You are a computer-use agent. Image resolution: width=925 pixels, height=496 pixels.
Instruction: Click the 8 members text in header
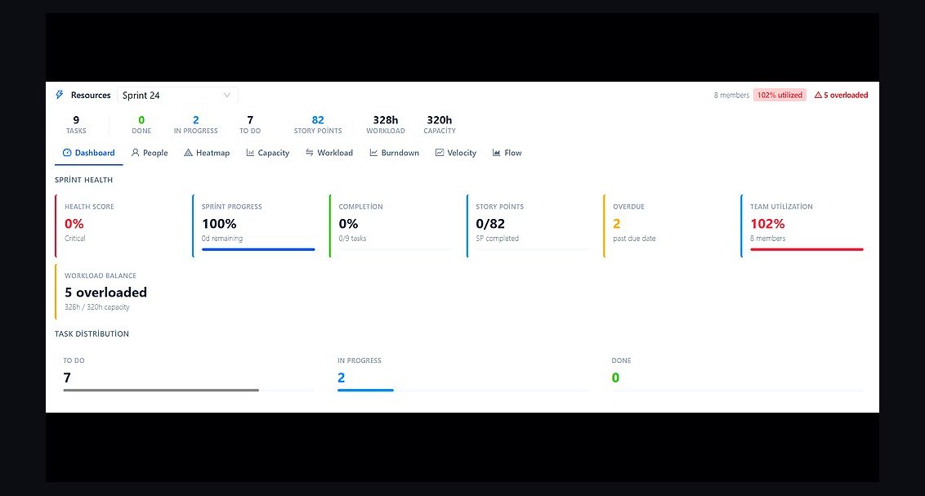click(731, 95)
